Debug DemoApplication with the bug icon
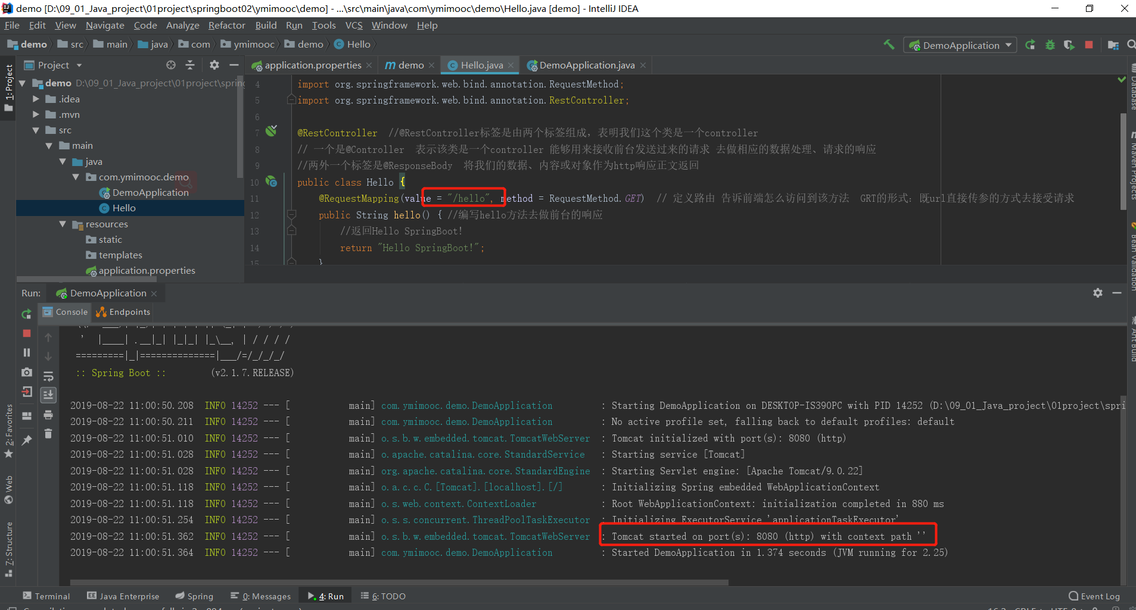 click(1050, 45)
